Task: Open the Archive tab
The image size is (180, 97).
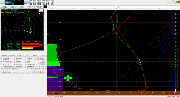Action: click(x=39, y=8)
